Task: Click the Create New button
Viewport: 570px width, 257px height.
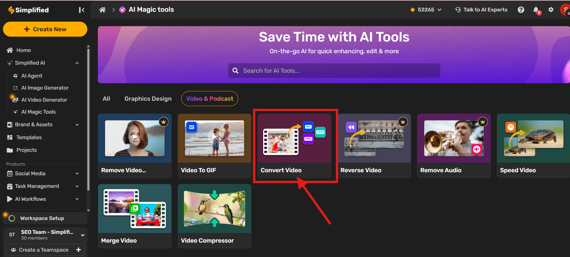Action: coord(45,29)
